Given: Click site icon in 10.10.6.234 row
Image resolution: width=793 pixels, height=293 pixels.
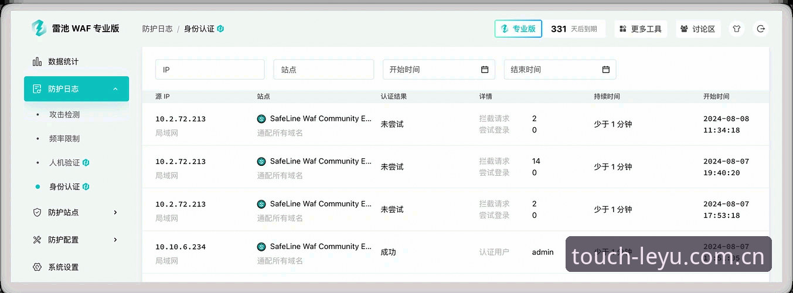Looking at the screenshot, I should [261, 247].
